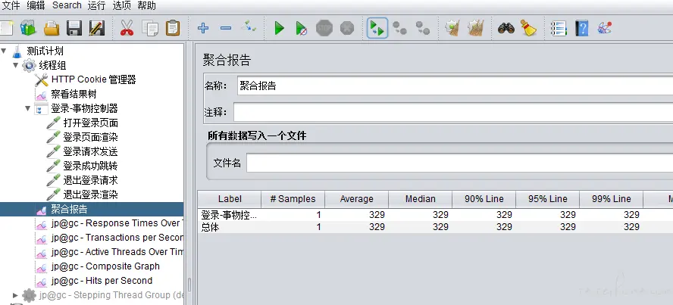Image resolution: width=673 pixels, height=305 pixels.
Task: Open the Search menu
Action: pos(67,5)
